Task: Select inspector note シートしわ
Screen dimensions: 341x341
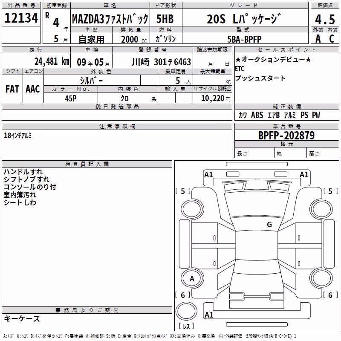Action: [20, 202]
